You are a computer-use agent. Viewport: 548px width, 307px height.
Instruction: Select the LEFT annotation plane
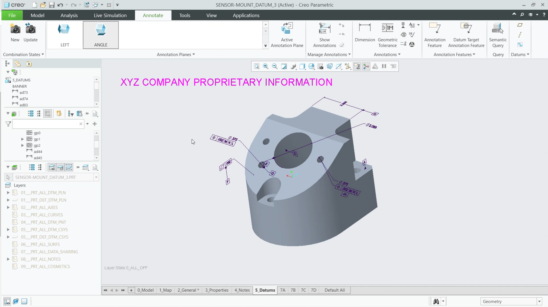65,35
